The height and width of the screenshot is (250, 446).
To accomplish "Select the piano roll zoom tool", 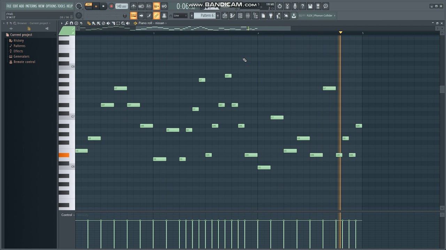I will pyautogui.click(x=123, y=23).
